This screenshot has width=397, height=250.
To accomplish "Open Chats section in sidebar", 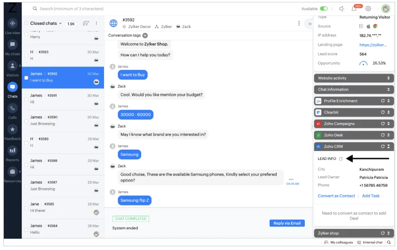I will pyautogui.click(x=12, y=90).
